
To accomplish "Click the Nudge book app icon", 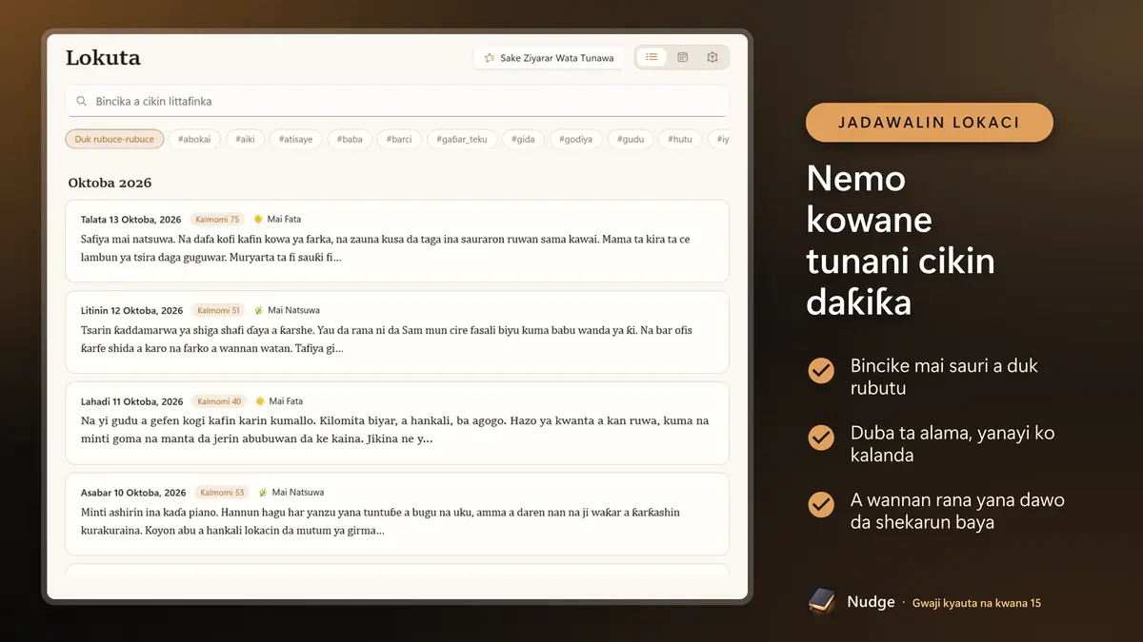I will tap(821, 601).
